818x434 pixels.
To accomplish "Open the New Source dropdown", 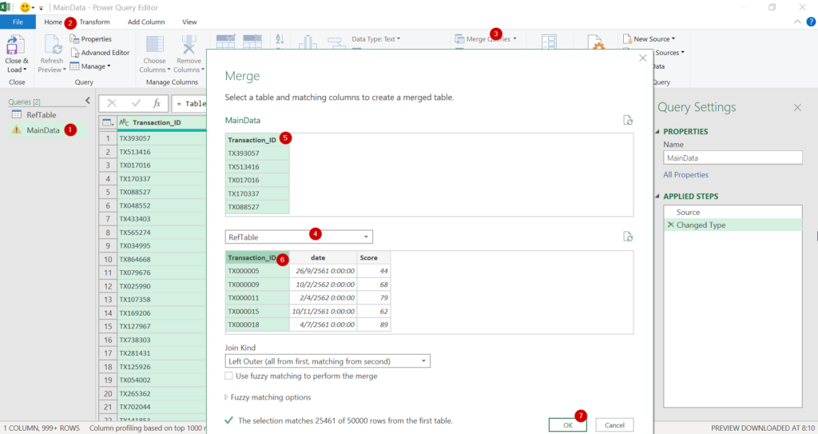I will [649, 39].
